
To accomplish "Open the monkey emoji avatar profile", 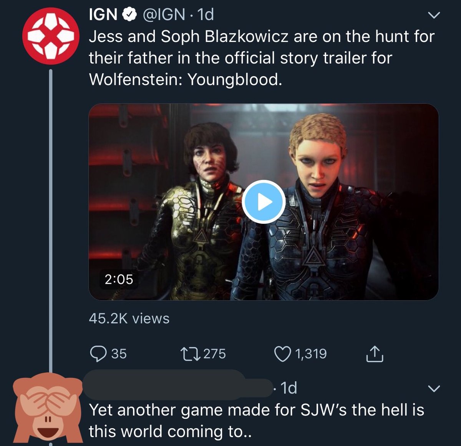I will click(x=48, y=408).
